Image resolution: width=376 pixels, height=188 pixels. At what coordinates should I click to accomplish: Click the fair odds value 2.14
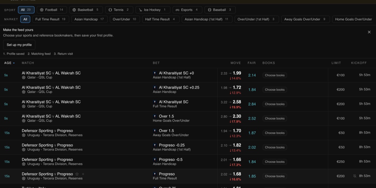252,75
